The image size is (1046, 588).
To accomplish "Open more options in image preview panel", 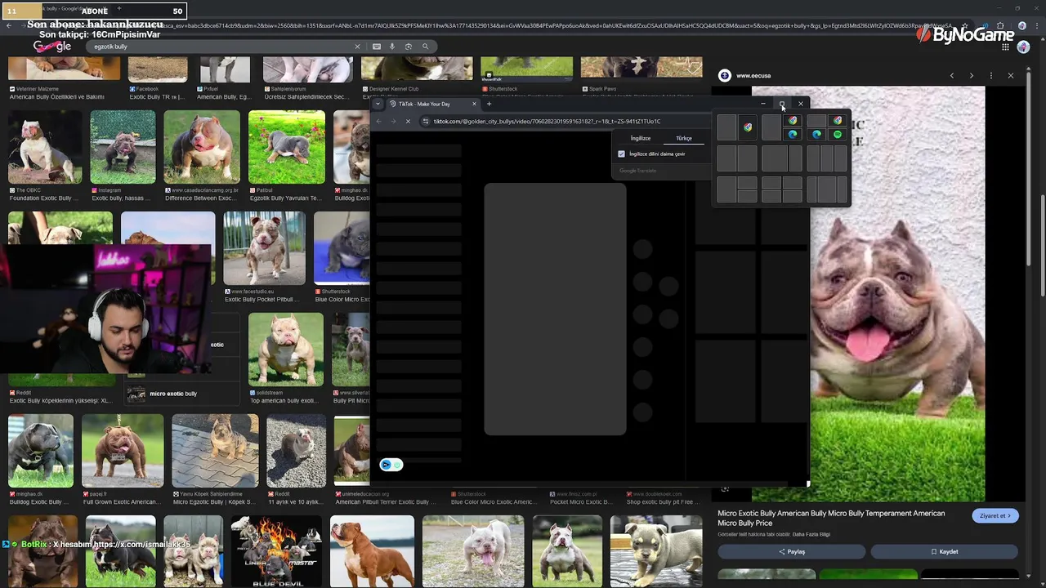I will (991, 75).
